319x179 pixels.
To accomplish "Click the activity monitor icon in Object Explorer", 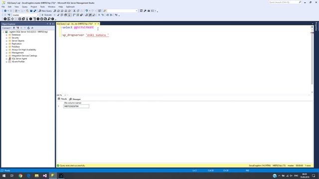I will tap(32, 28).
